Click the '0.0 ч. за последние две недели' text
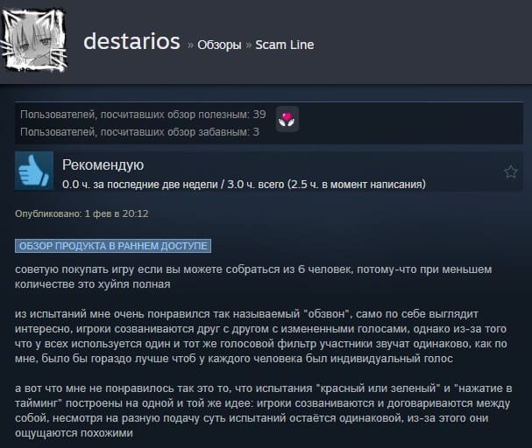 click(x=140, y=185)
